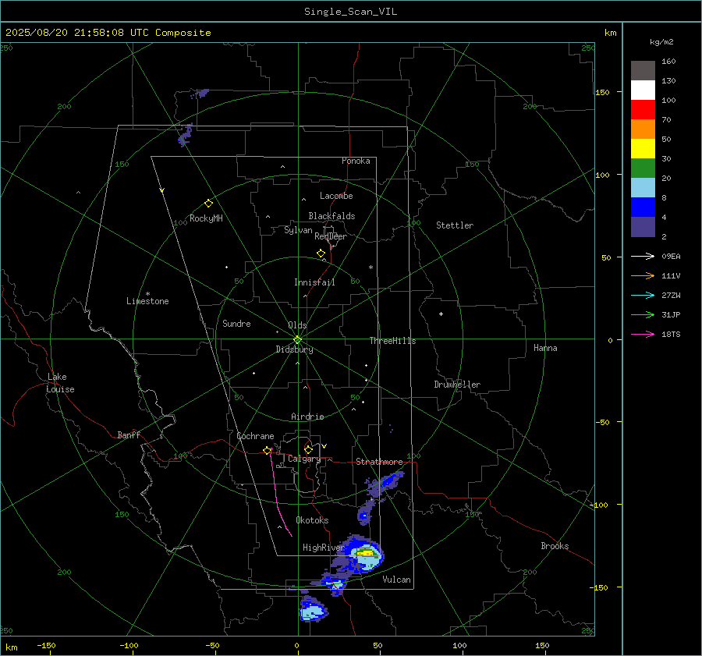Click the Innisfail city label
This screenshot has width=702, height=656.
pos(314,282)
